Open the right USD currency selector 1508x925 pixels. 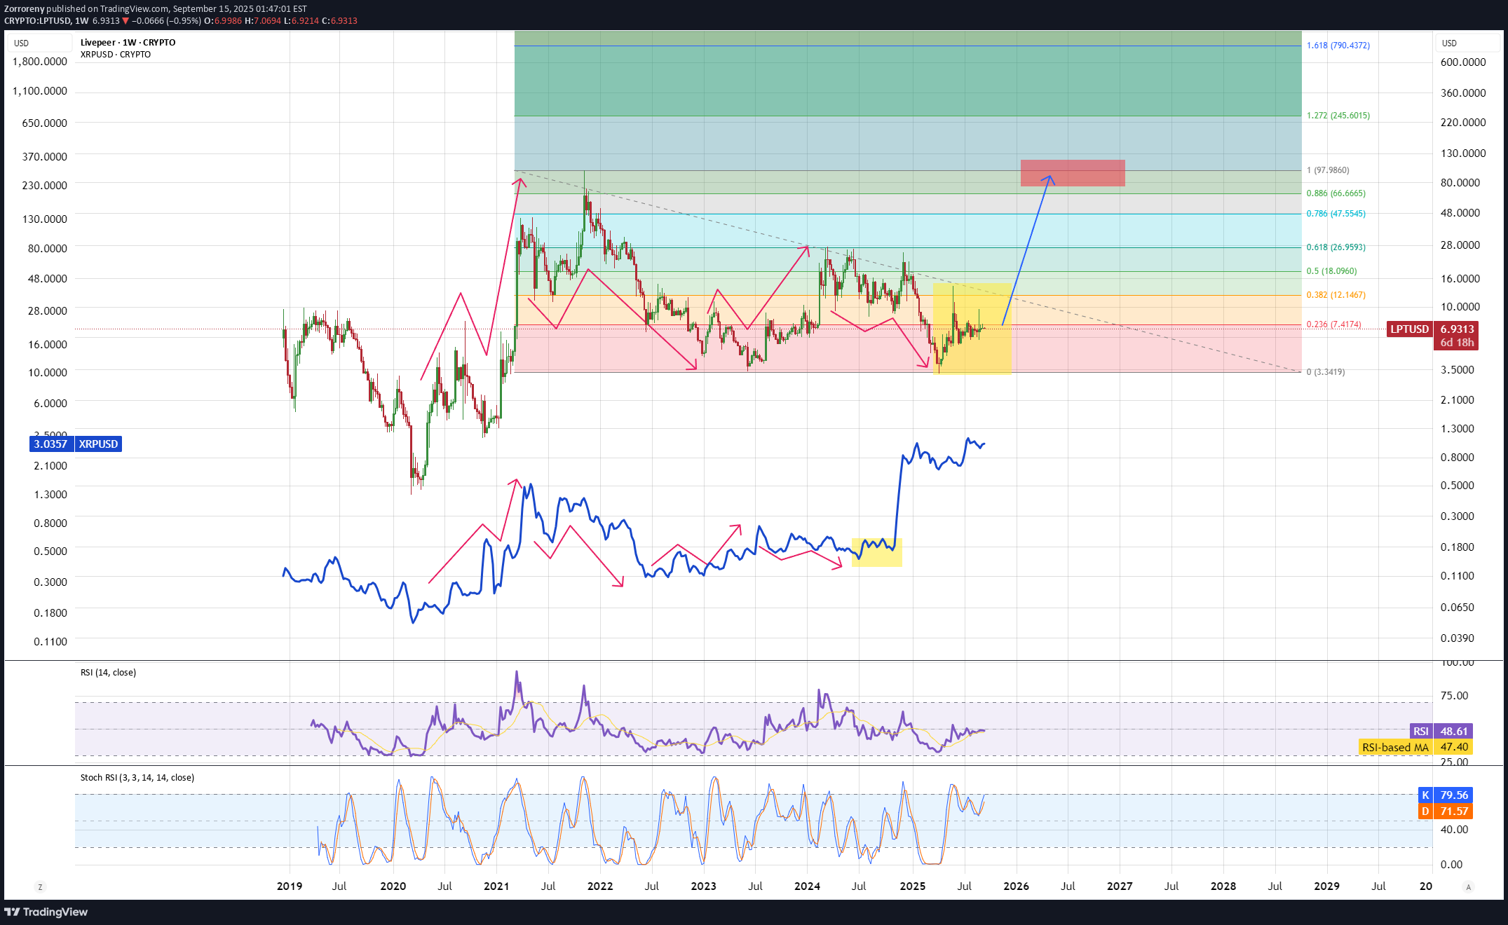1467,43
